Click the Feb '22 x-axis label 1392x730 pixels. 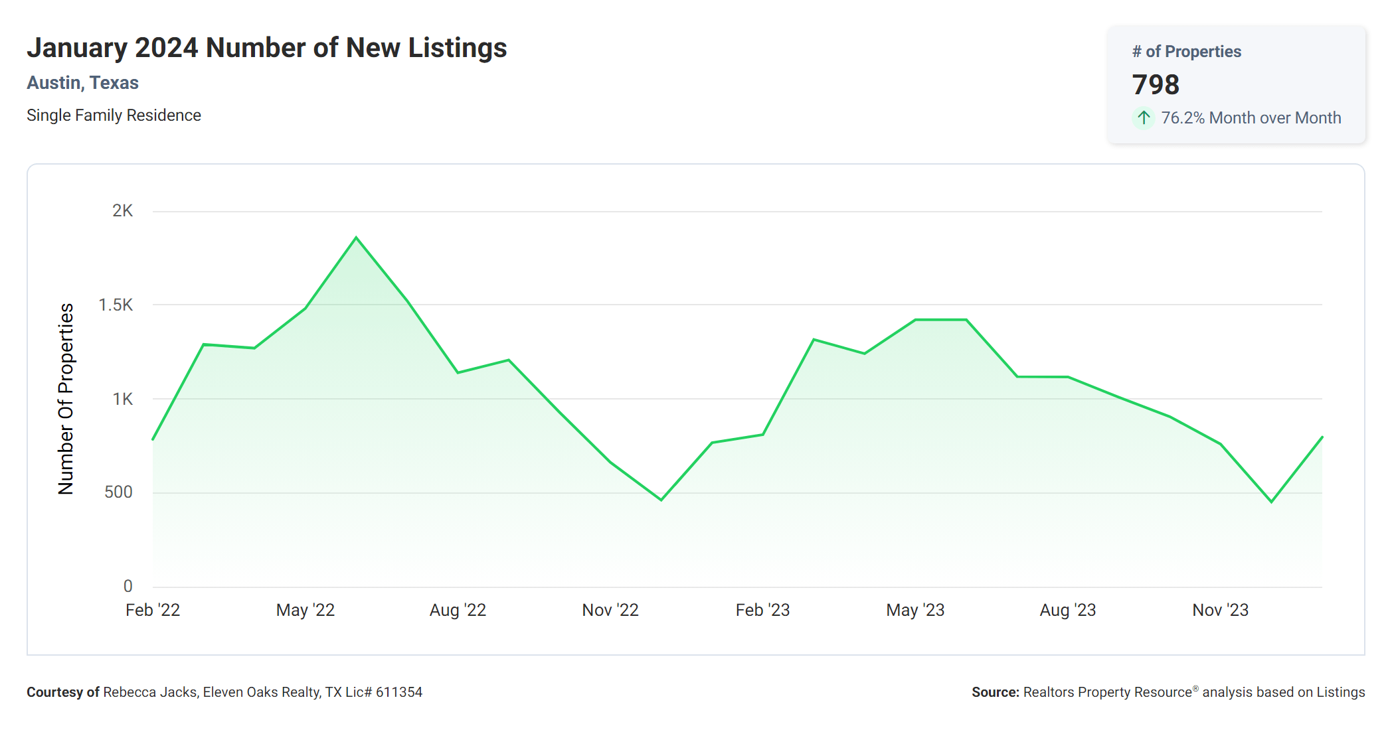pos(153,610)
